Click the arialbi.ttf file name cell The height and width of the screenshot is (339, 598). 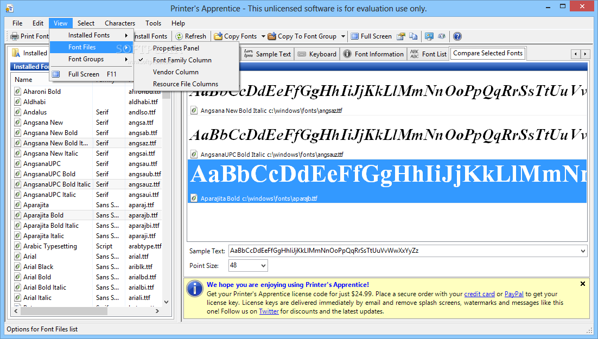pos(142,287)
